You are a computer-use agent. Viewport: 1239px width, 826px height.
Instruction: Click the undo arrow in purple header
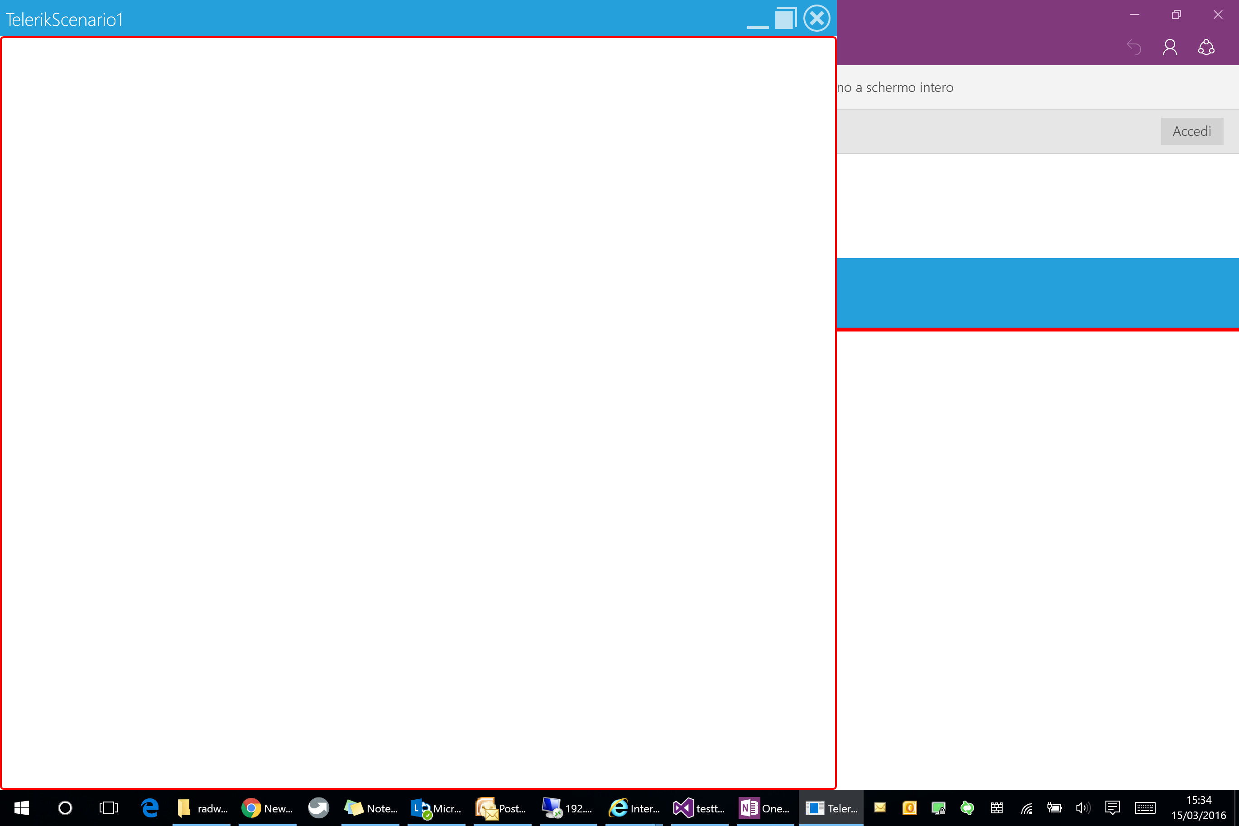(x=1133, y=48)
